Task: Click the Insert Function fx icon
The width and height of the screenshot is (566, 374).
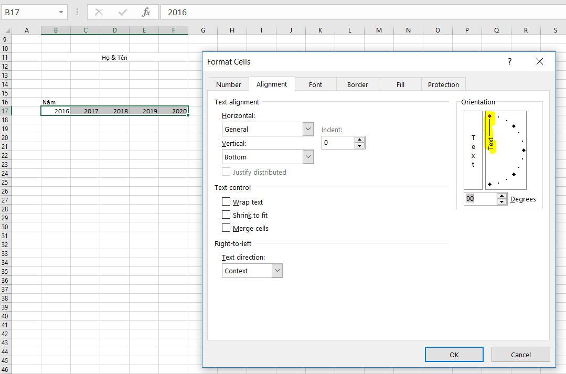Action: [x=146, y=12]
